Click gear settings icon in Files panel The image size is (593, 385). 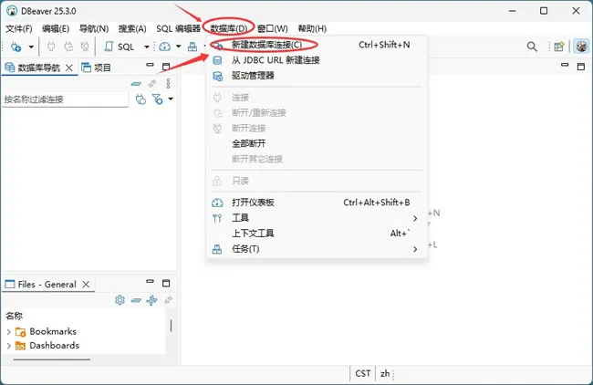(120, 300)
